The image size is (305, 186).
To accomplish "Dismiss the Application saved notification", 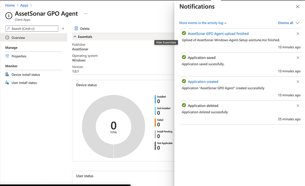I will [298, 58].
